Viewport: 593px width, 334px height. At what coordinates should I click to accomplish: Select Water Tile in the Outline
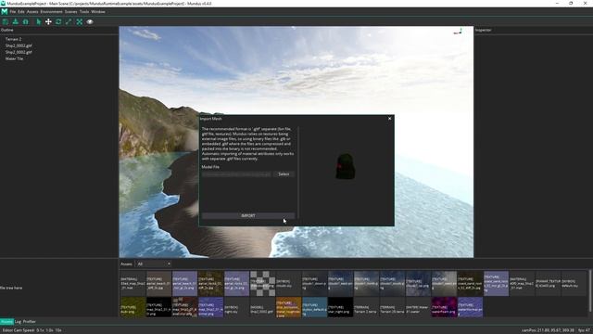pos(14,58)
